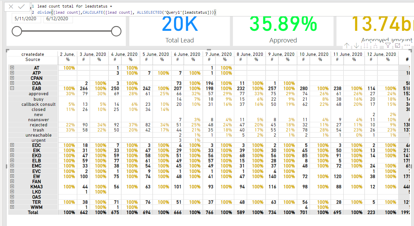Screen dimensions: 414x226
Task: Expand the DOA source row
Action: 12,83
